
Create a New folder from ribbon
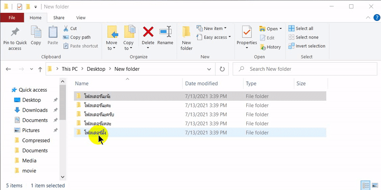click(186, 38)
